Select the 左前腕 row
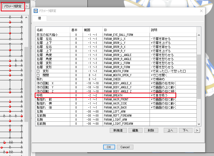The height and width of the screenshot is (156, 214). pos(116,116)
